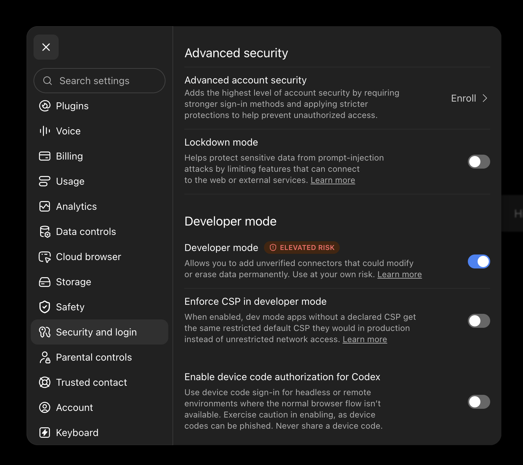
Task: Click the Voice waveform icon
Action: pos(45,131)
